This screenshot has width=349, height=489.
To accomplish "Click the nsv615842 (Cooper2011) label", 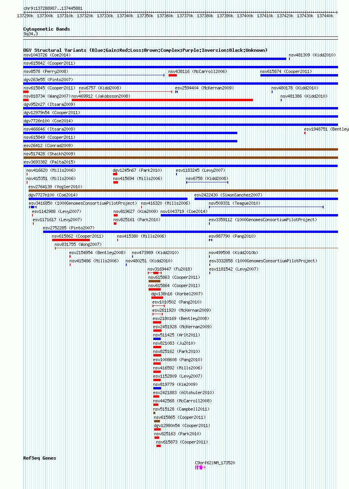I will [x=49, y=64].
